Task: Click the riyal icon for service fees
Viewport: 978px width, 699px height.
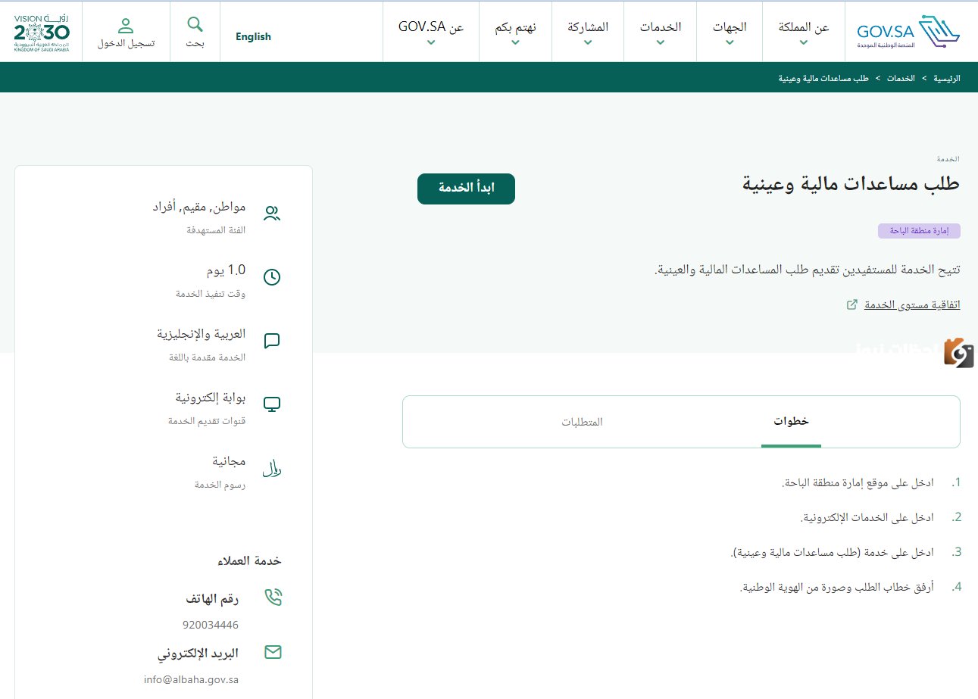Action: pyautogui.click(x=271, y=468)
